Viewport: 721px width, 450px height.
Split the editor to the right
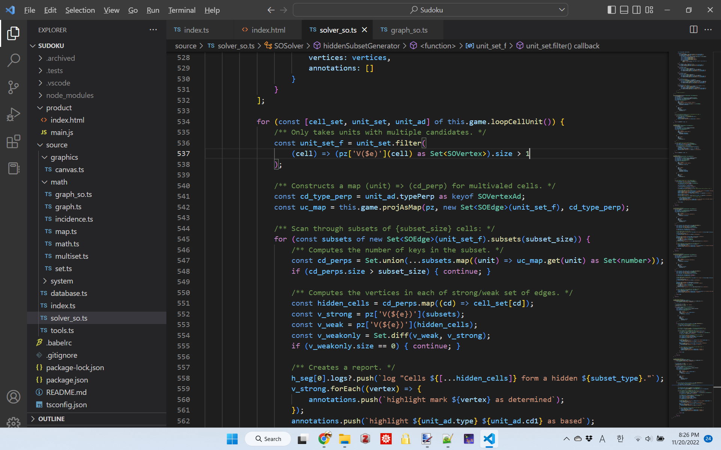(x=694, y=30)
